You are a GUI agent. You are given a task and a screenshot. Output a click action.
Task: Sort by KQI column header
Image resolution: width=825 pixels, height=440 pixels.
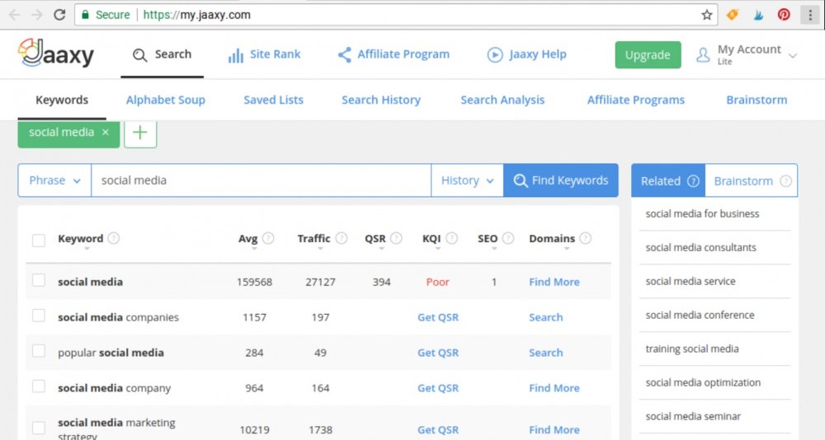pos(431,239)
